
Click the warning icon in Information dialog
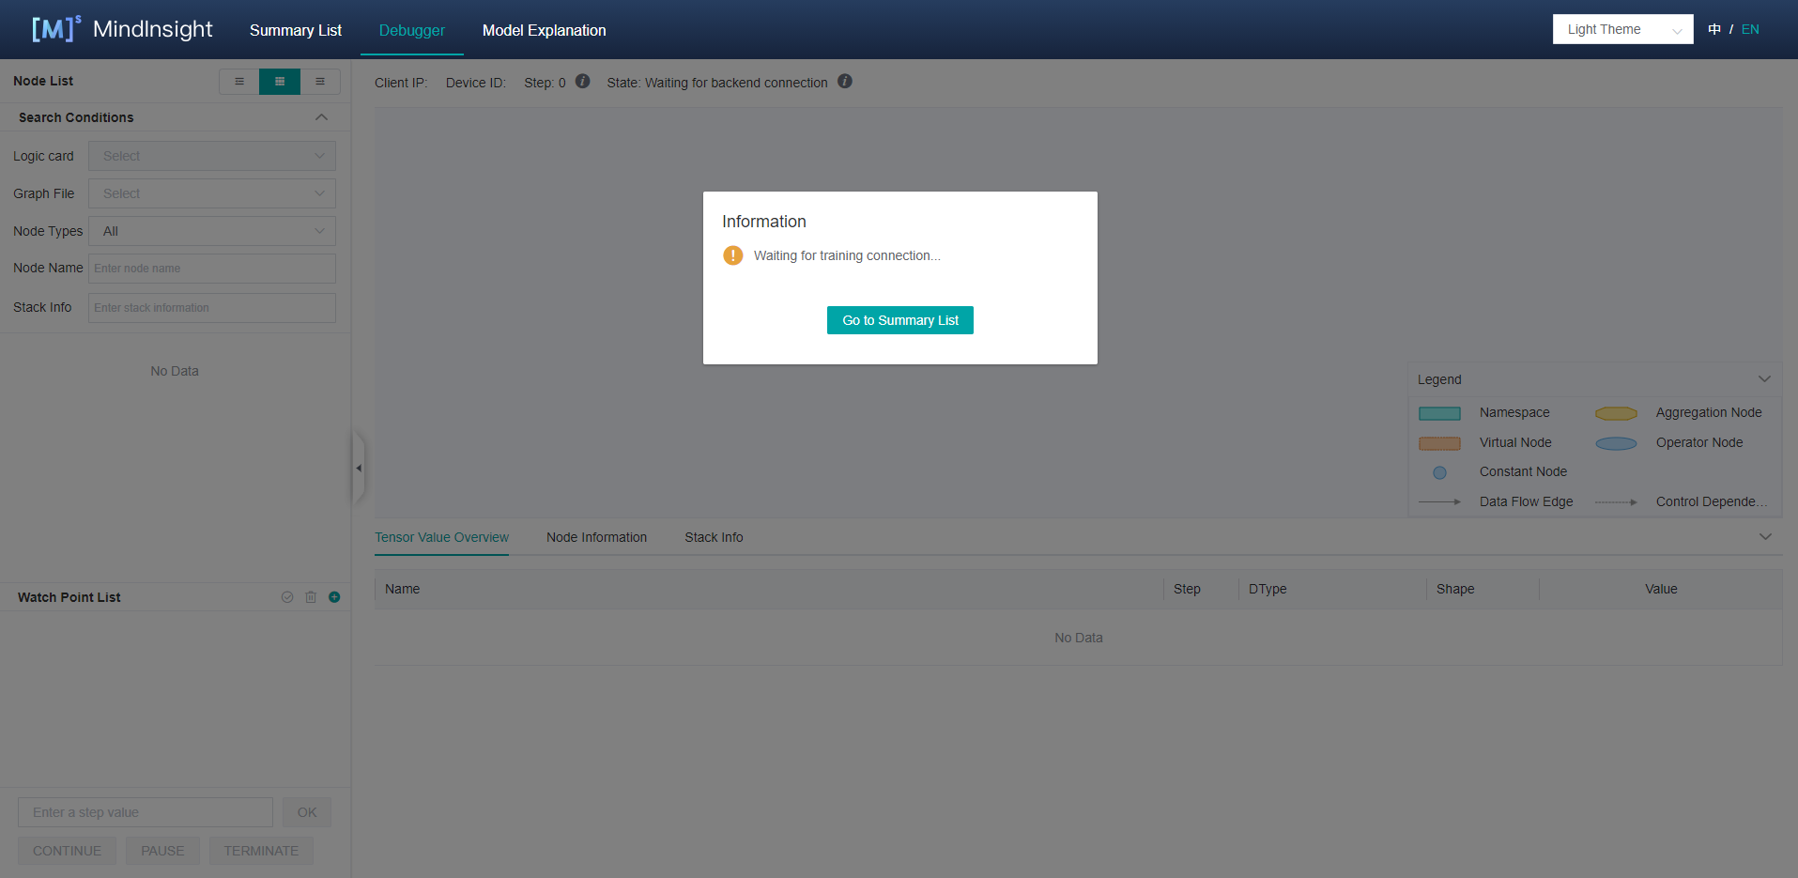click(x=733, y=255)
